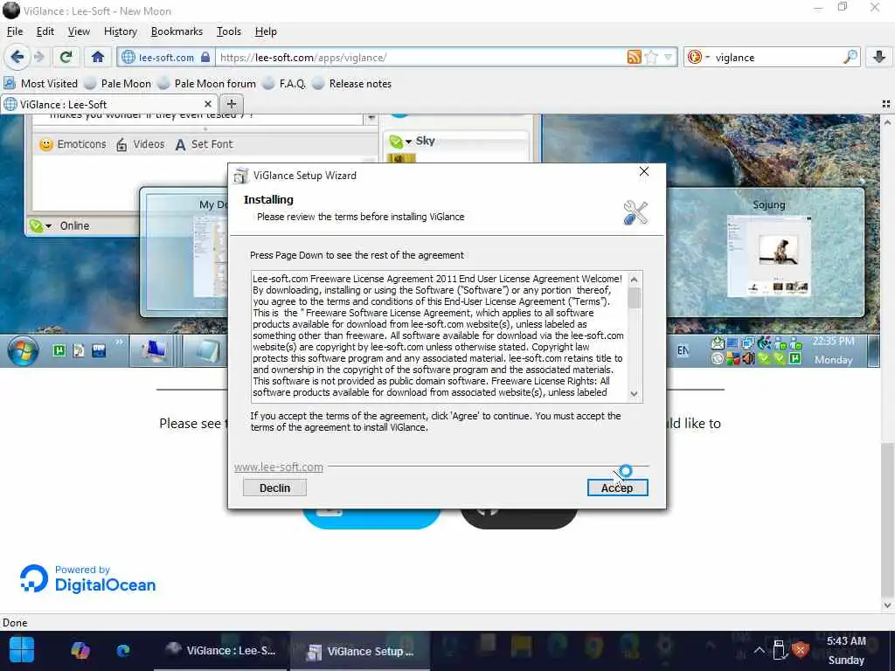
Task: Select the 'ViGlance : Lee-Soft' browser tab
Action: pos(108,105)
